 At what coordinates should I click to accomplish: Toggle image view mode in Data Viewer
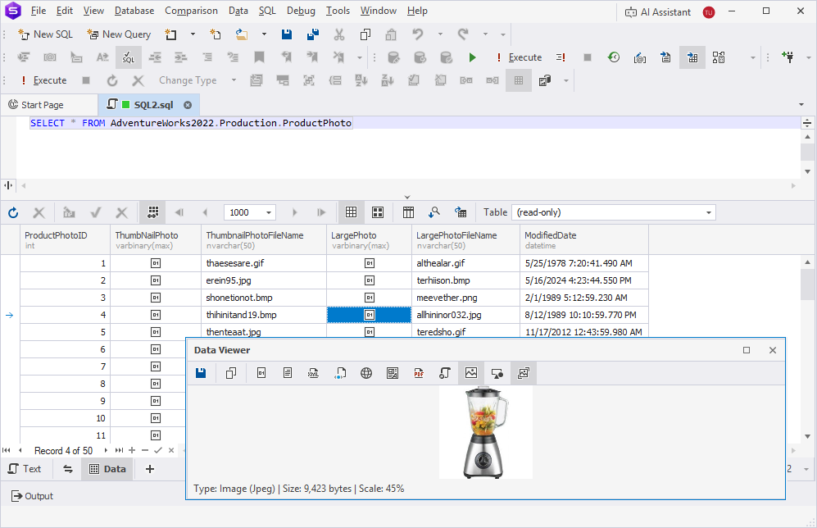click(471, 373)
